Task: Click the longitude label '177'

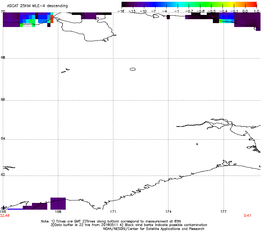Action: tap(224, 212)
